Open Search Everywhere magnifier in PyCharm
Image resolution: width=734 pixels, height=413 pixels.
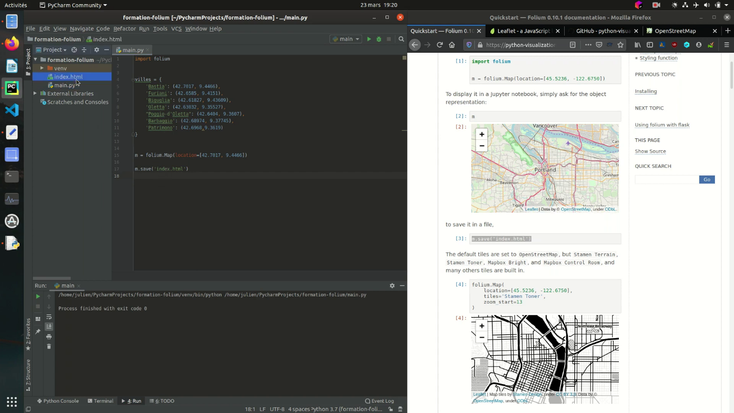[x=401, y=39]
